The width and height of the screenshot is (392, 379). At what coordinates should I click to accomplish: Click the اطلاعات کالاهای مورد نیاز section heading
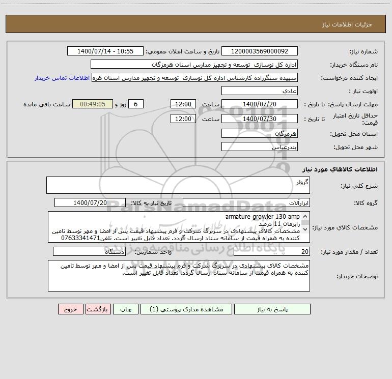[x=340, y=169]
